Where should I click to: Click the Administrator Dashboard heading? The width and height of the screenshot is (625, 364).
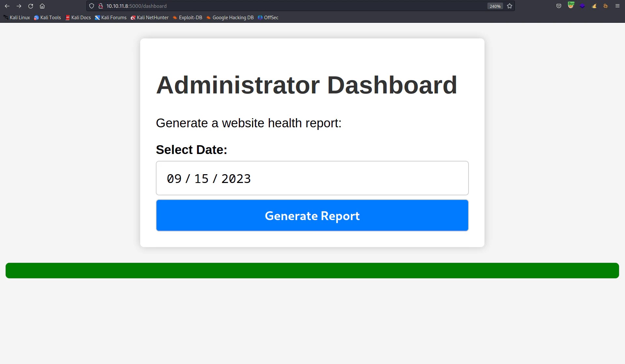click(306, 85)
